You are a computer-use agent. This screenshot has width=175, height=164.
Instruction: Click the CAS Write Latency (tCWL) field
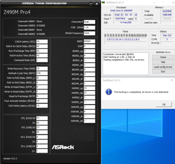click(42, 106)
